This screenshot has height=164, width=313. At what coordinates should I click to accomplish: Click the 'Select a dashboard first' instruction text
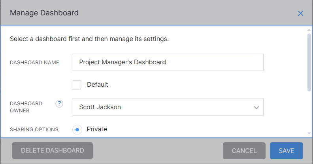[89, 39]
